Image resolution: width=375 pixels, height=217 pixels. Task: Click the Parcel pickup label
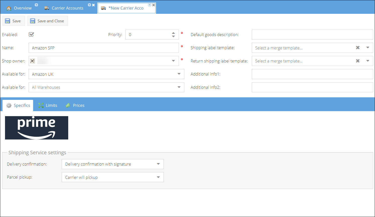pos(20,177)
